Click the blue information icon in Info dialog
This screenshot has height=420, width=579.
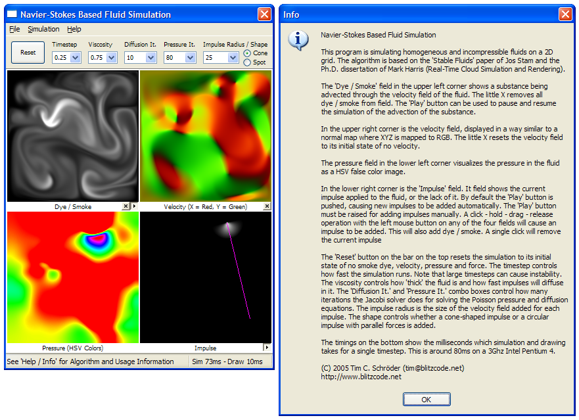coord(298,40)
